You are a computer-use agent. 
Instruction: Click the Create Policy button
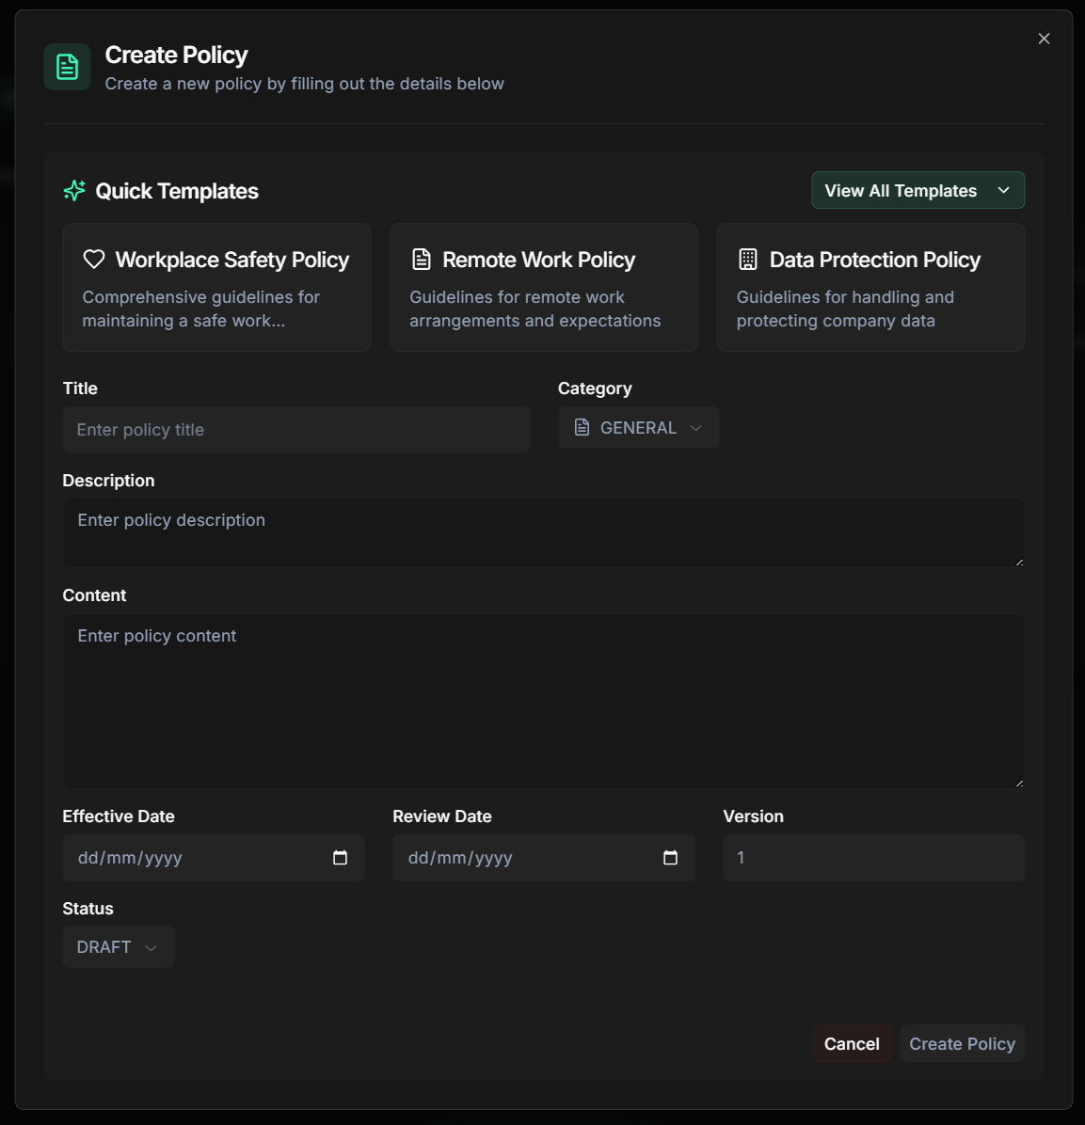click(x=962, y=1043)
